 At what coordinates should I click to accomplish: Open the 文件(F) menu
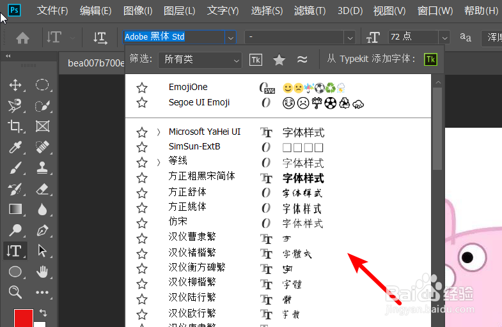pos(52,11)
